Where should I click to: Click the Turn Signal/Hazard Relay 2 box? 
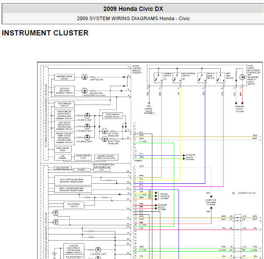coord(112,115)
